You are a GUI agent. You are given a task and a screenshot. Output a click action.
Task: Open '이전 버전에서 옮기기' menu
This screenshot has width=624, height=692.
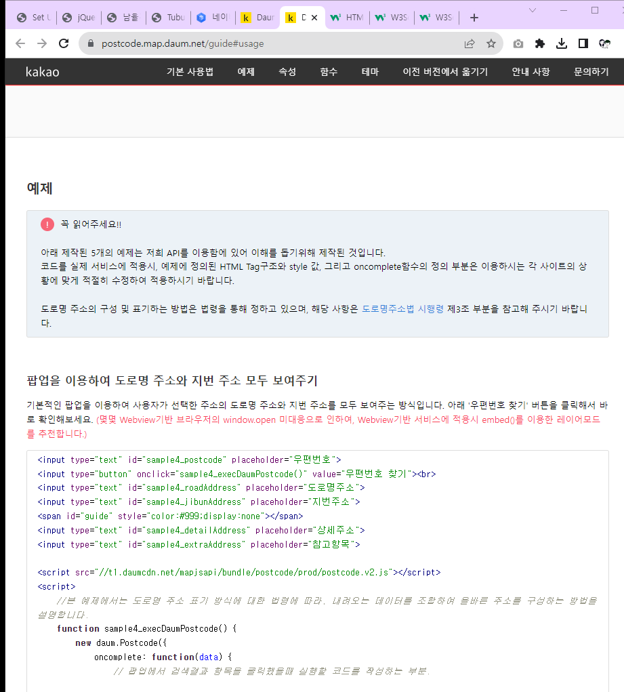(x=445, y=71)
